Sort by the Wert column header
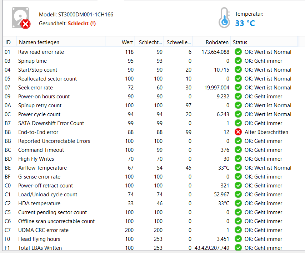The width and height of the screenshot is (305, 253). [120, 42]
